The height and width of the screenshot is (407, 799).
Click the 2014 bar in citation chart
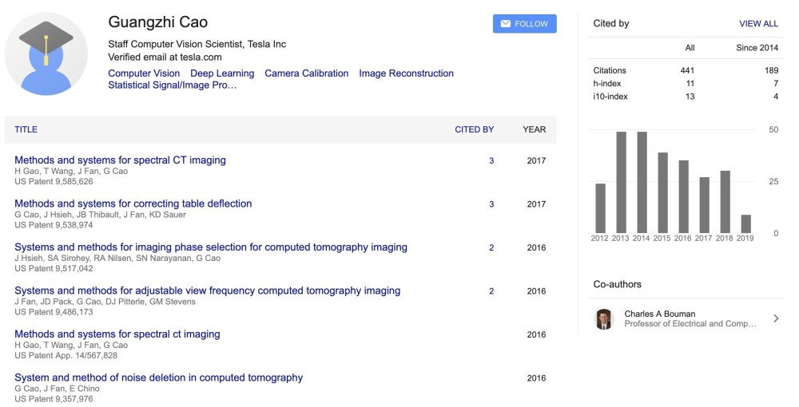[642, 182]
